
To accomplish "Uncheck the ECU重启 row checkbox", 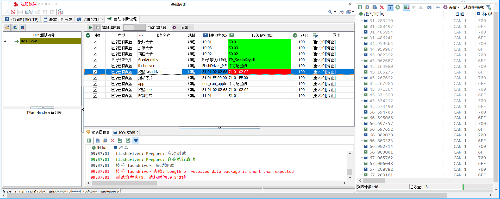I will [x=95, y=96].
